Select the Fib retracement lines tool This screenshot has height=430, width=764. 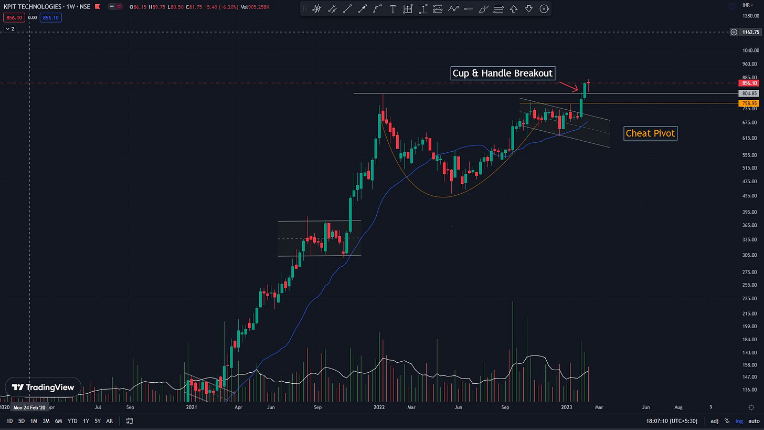click(x=499, y=9)
